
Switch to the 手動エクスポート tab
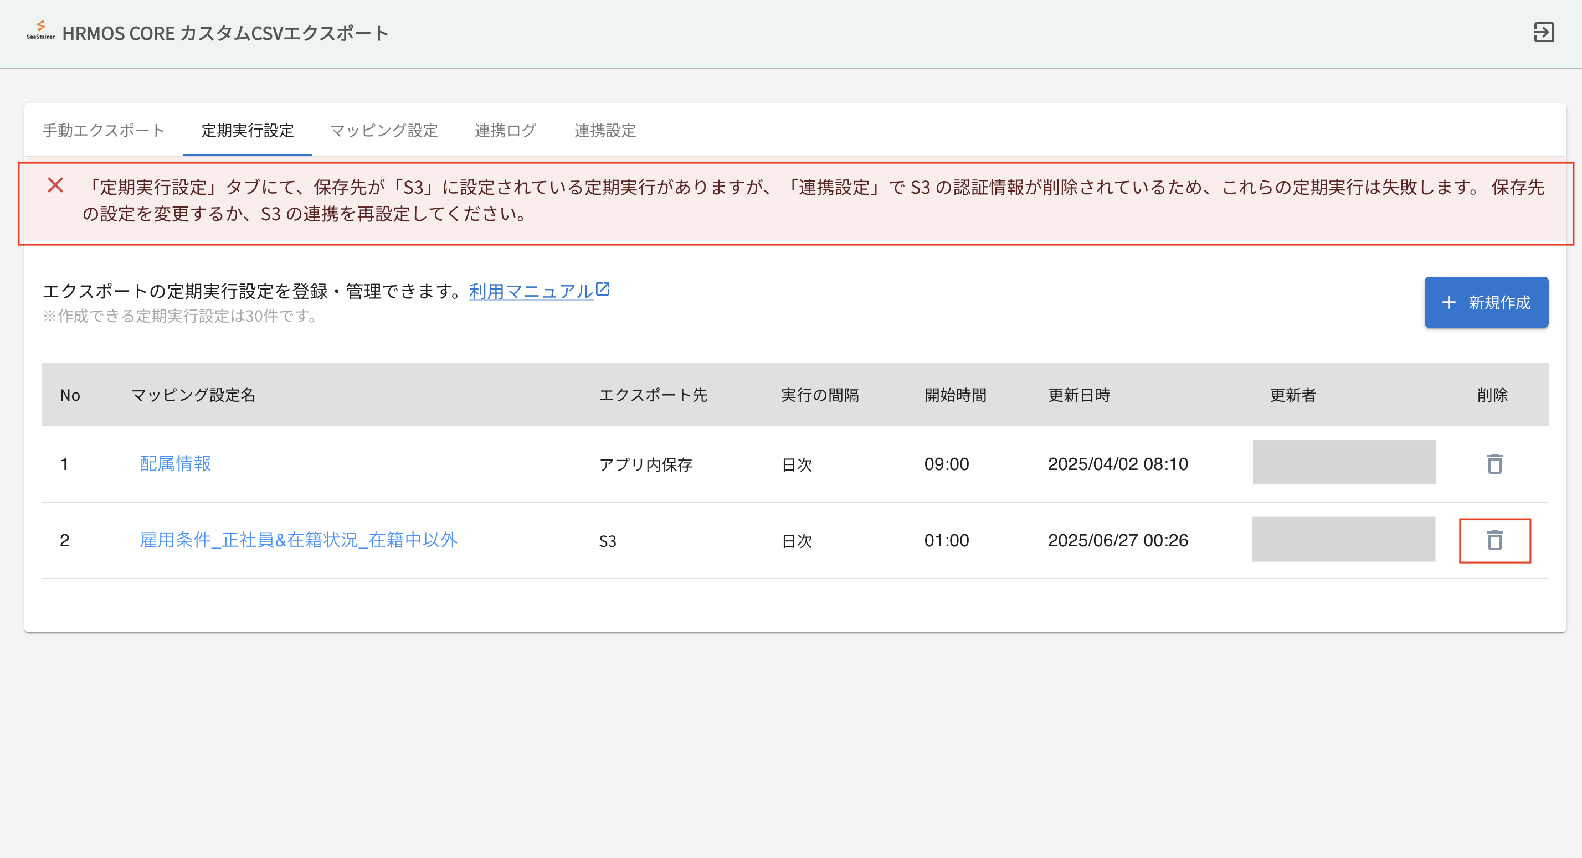[x=103, y=130]
